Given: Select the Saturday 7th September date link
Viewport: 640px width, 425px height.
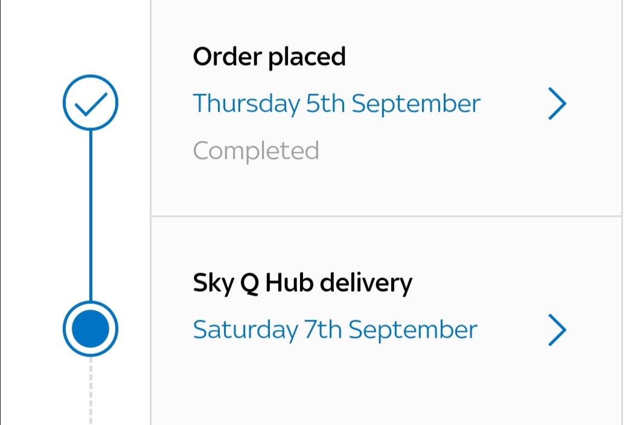Looking at the screenshot, I should click(x=334, y=329).
